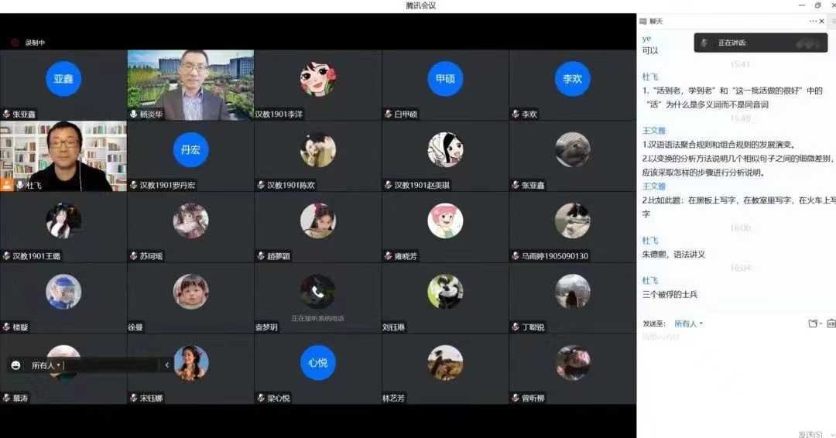Toggle muted mic icon beside 白甲硕

click(389, 115)
